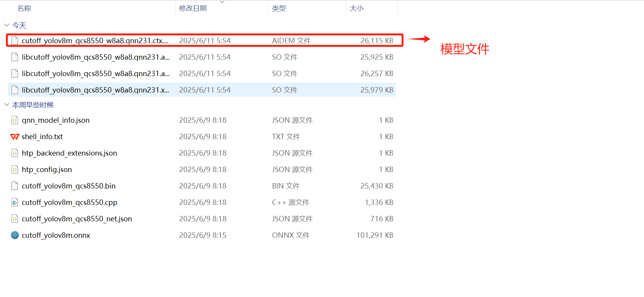Select file name in the 26,257 KB row
The image size is (644, 297).
96,73
